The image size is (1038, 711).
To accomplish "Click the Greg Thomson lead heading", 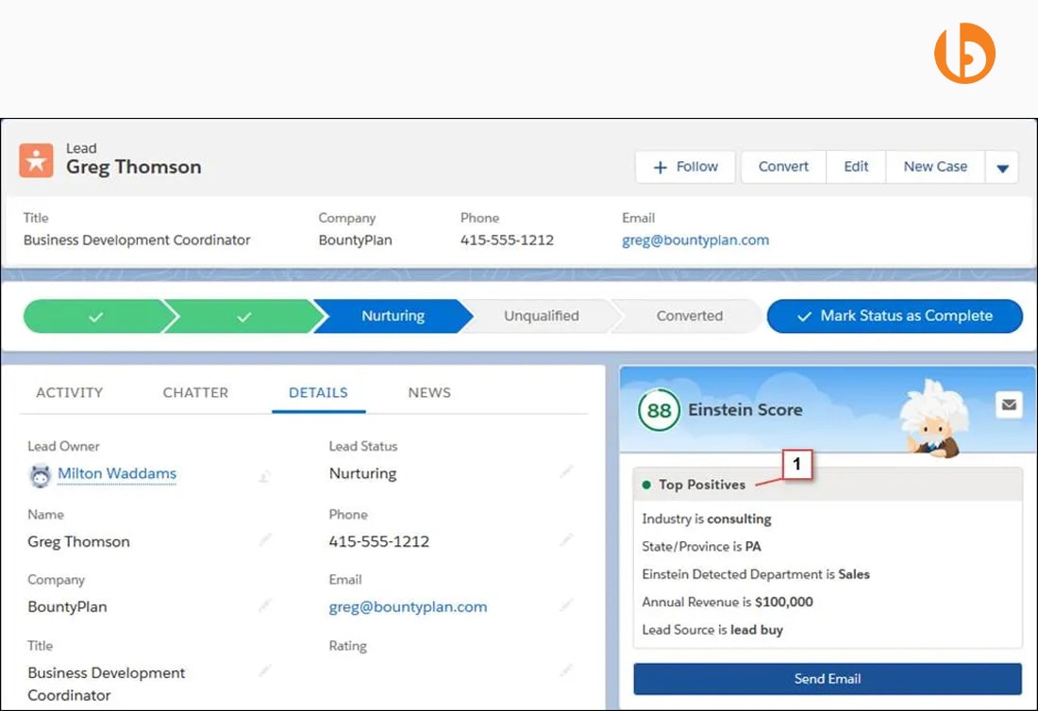I will click(x=134, y=167).
